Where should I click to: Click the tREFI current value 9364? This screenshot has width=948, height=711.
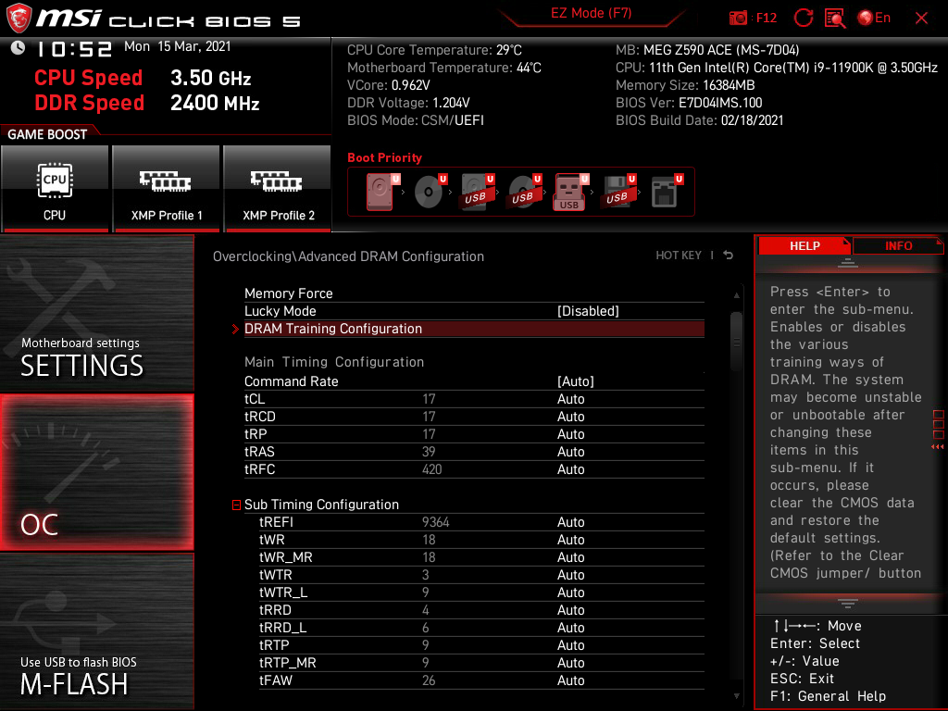pyautogui.click(x=435, y=522)
